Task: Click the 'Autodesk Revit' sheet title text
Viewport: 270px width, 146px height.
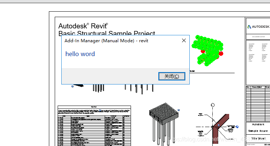Action: (x=83, y=26)
